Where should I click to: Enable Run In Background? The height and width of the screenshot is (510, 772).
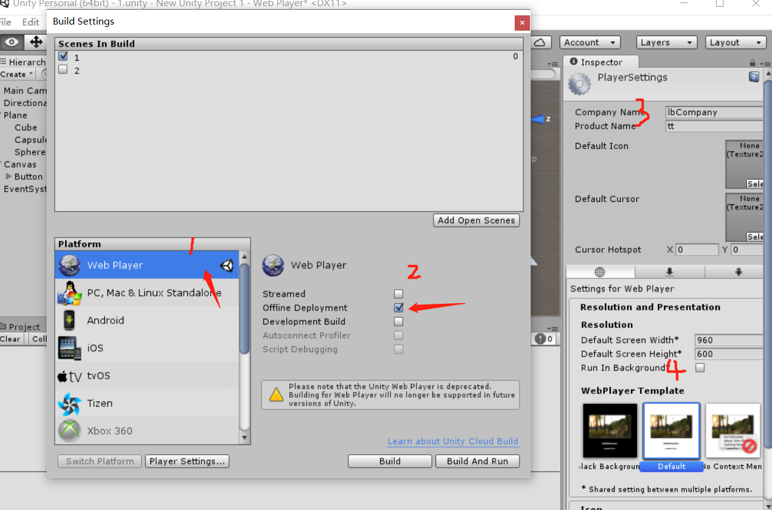tap(700, 368)
